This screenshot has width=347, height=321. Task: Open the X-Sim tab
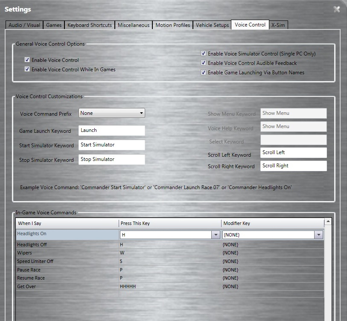coord(278,25)
